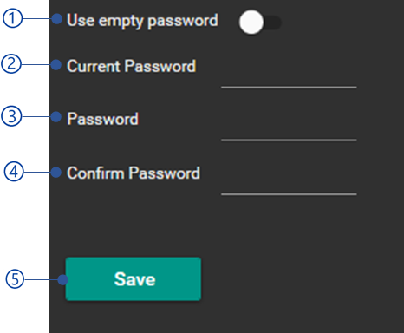Click the numbered callout circle 1
Screen dimensions: 404x333
(12, 18)
